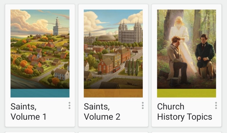Open more options for Saints, Volume 1
Screen dimensions: 227x133
(x=69, y=105)
